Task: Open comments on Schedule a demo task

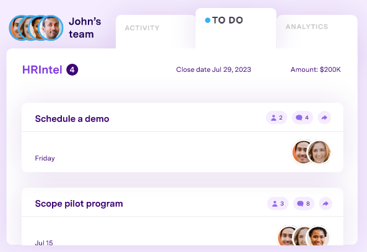Action: 302,118
